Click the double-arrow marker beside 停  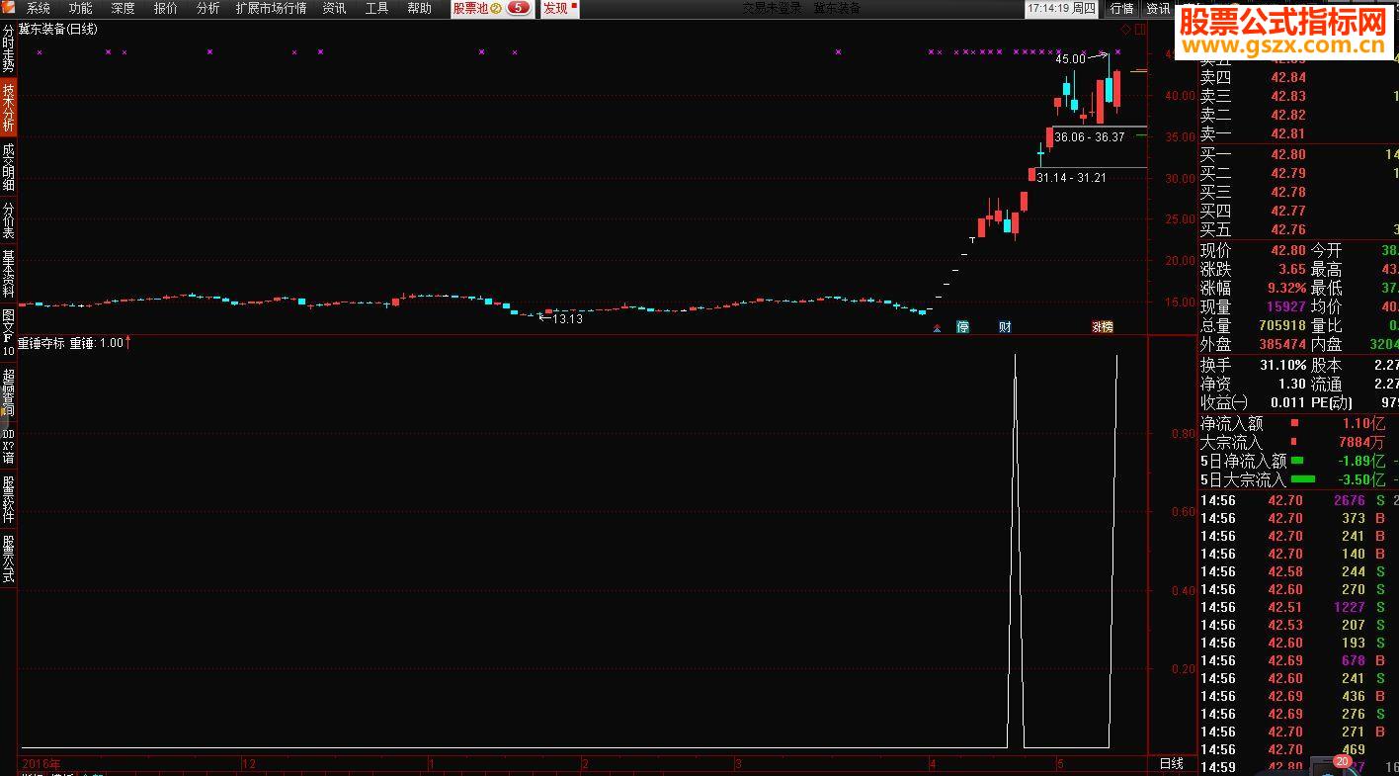[937, 327]
